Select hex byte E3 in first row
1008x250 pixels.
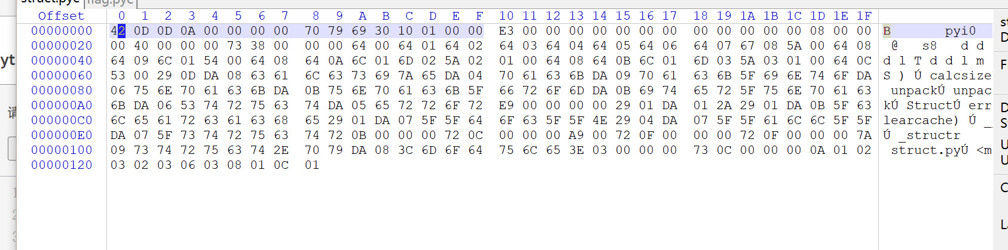point(506,31)
